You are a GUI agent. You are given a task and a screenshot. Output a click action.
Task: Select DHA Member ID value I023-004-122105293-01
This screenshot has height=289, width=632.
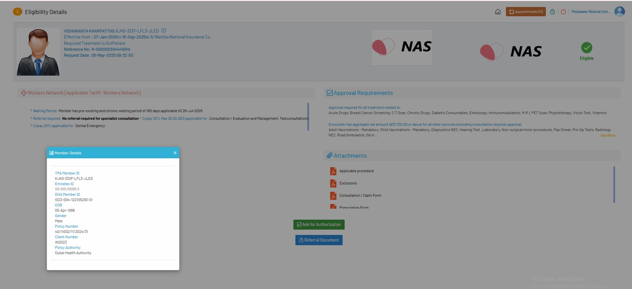(x=74, y=200)
